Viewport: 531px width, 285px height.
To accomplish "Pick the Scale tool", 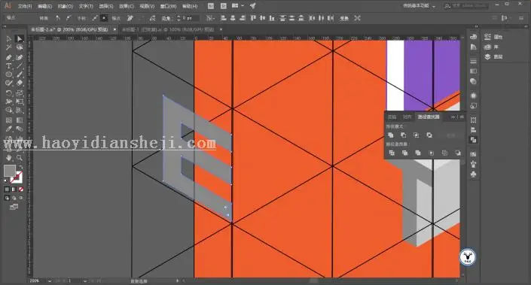I will coord(20,92).
